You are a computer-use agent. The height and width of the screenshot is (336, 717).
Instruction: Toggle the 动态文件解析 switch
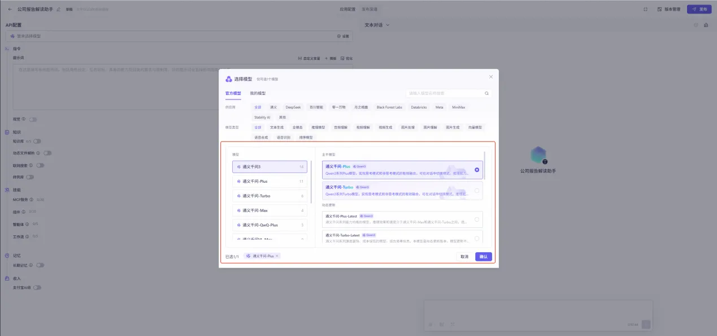(47, 153)
